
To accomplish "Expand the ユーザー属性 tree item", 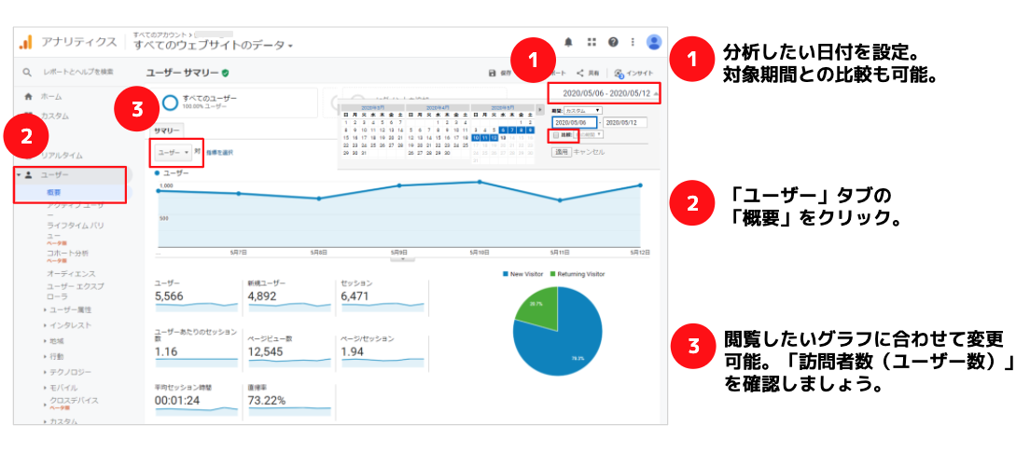I will [44, 310].
